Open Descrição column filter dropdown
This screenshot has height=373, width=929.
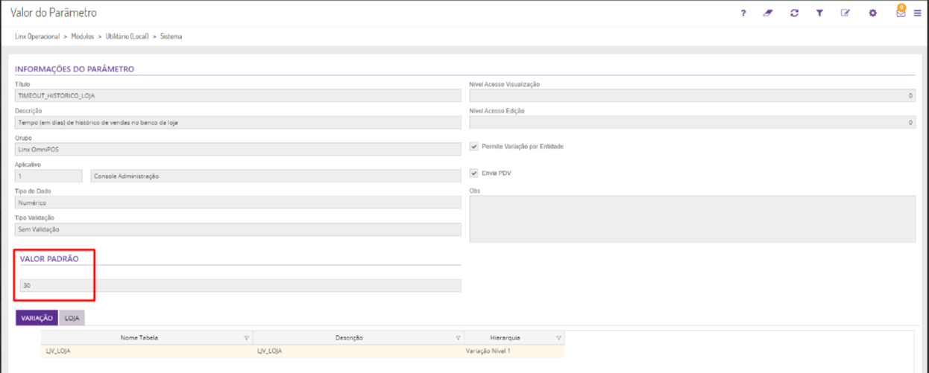[x=458, y=338]
